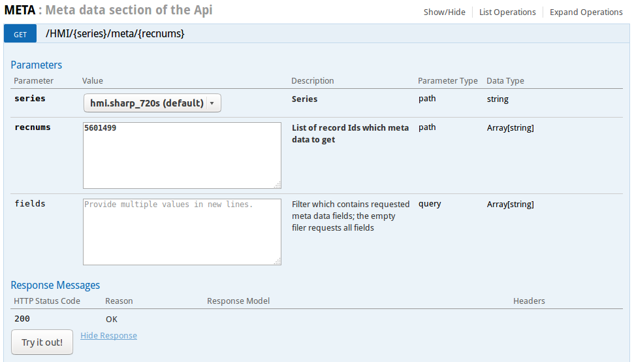Image resolution: width=634 pixels, height=362 pixels.
Task: Collapse the /HMI/{series}/meta/{recnums} operation path
Action: click(x=115, y=33)
